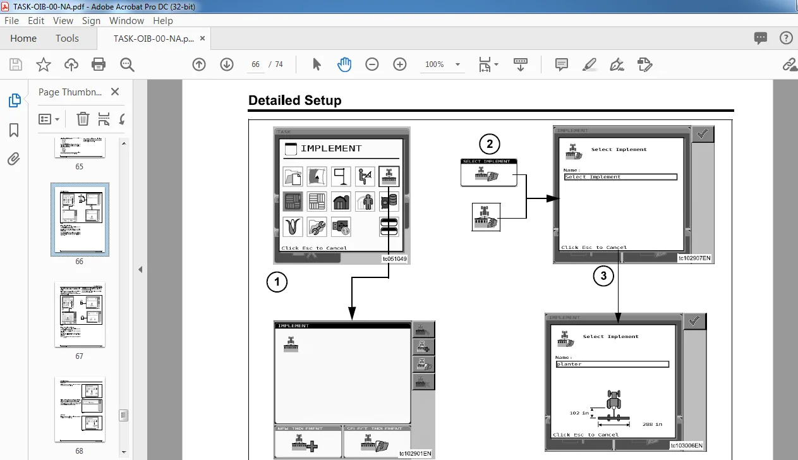The image size is (798, 460).
Task: Go to next page arrow
Action: point(227,64)
